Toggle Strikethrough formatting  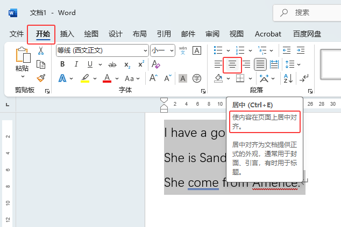click(x=112, y=64)
